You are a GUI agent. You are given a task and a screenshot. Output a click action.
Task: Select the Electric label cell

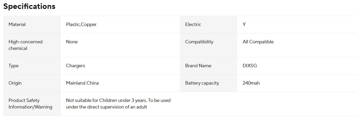pyautogui.click(x=193, y=24)
